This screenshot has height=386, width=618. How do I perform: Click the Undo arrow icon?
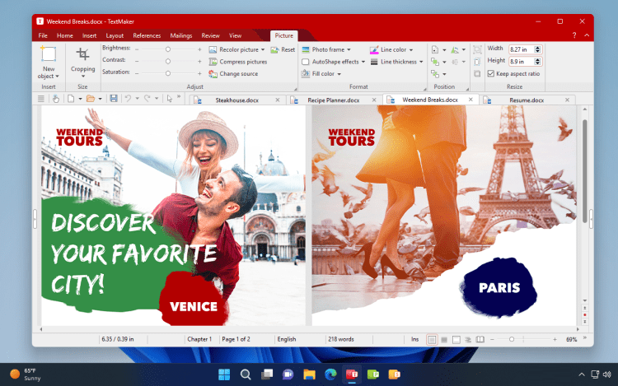click(128, 99)
